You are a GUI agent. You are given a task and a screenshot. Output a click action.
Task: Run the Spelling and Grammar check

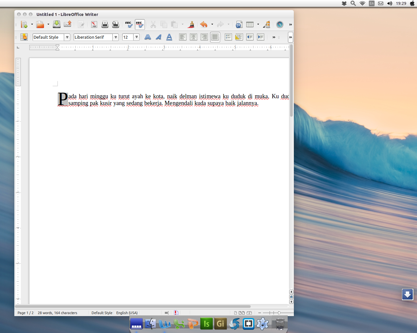(128, 24)
